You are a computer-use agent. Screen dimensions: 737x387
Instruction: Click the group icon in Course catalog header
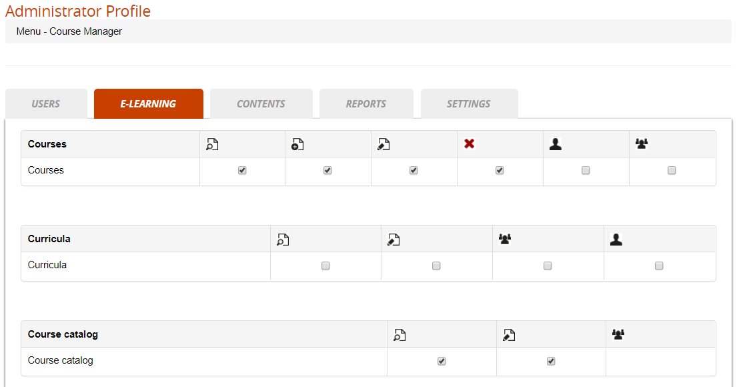618,334
